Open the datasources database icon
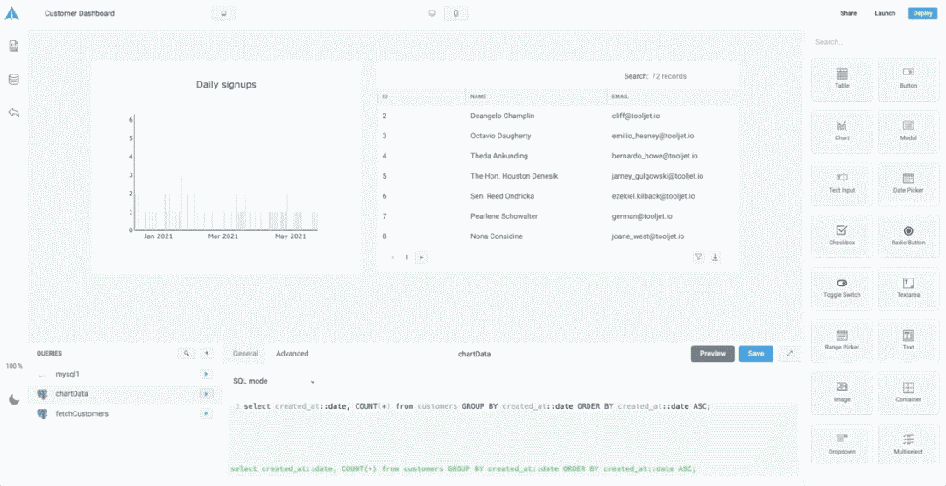This screenshot has width=946, height=486. point(13,79)
